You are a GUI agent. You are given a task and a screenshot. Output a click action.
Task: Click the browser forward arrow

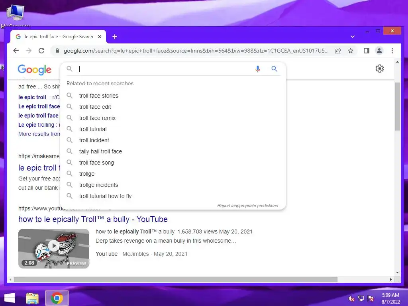[x=29, y=51]
